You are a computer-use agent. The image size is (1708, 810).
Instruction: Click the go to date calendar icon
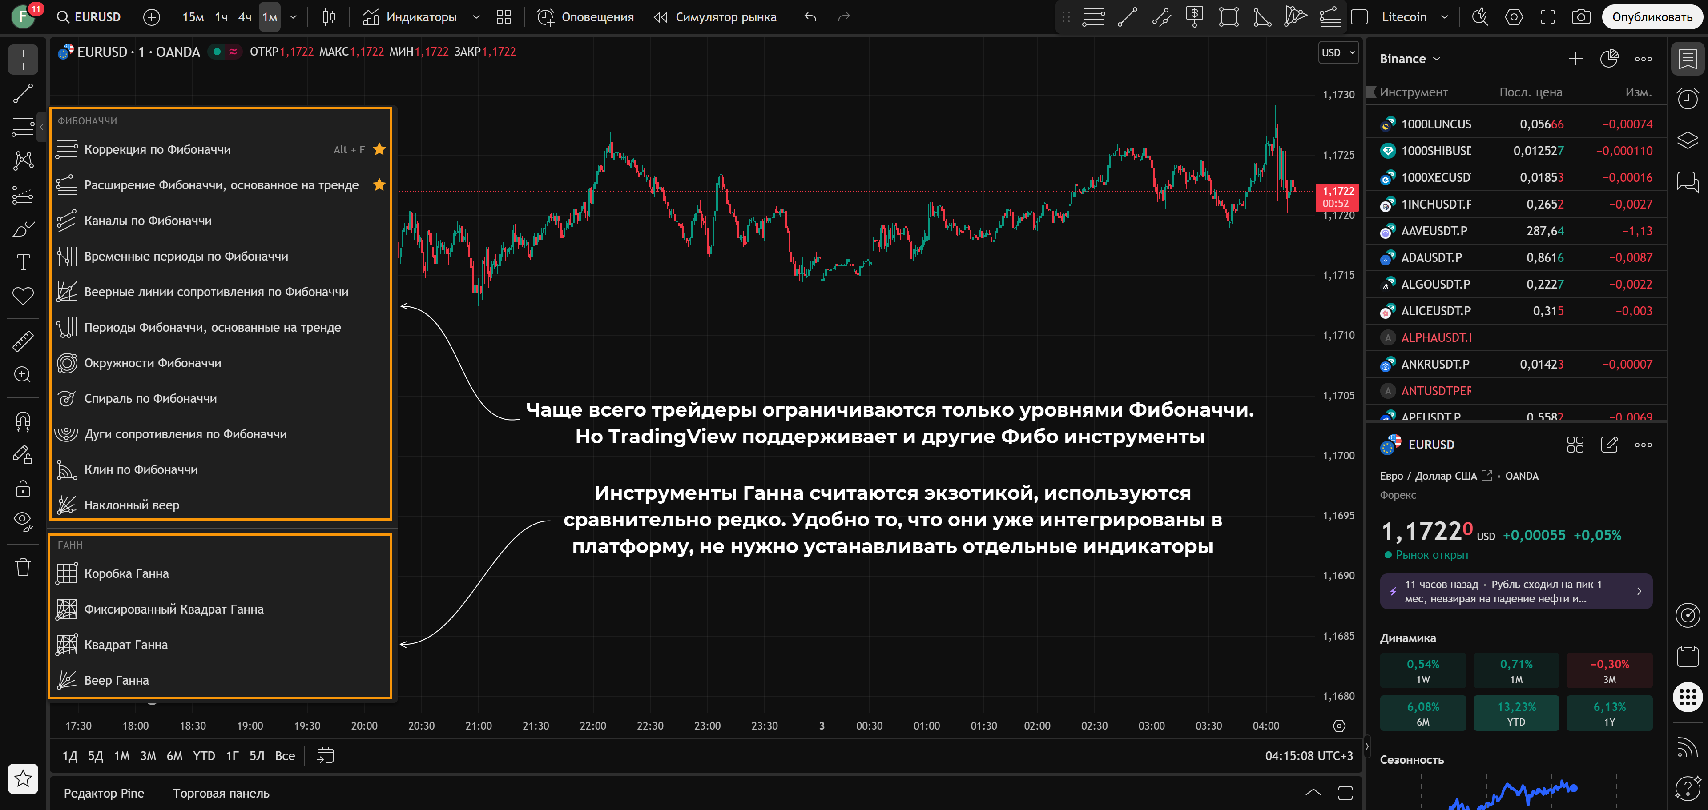pos(325,756)
